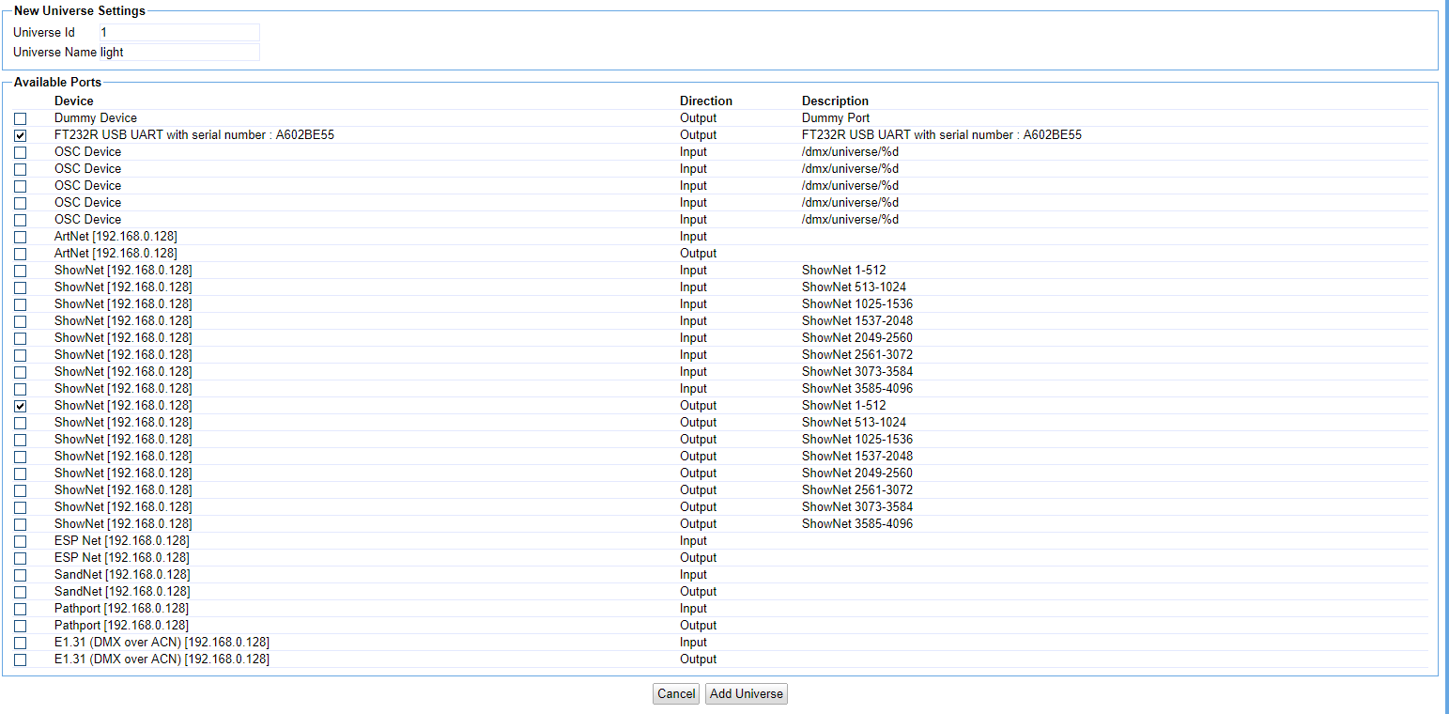Select the Pathport Input port checkbox
Viewport: 1449px width, 714px height.
(x=20, y=609)
